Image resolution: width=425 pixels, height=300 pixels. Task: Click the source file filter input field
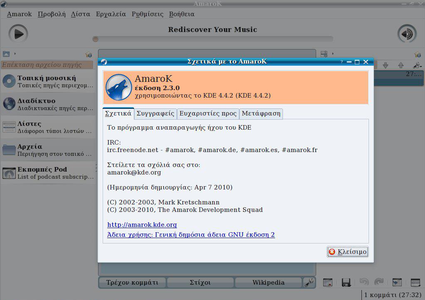click(47, 65)
